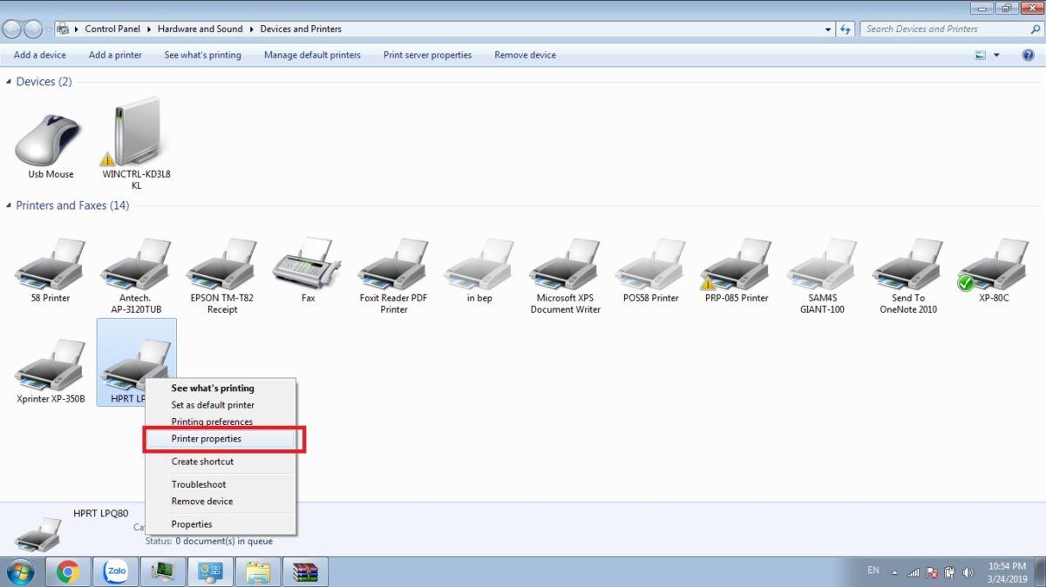
Task: Select the Send To OneNote 2010 printer
Action: 907,264
